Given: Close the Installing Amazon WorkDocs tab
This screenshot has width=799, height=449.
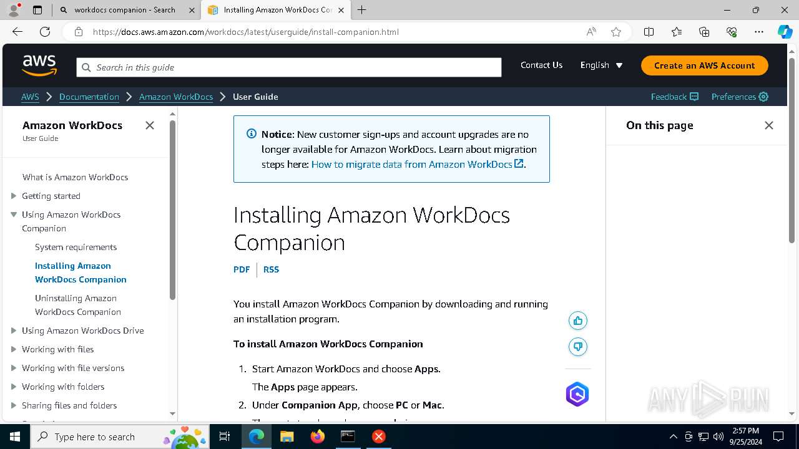Looking at the screenshot, I should click(x=341, y=10).
